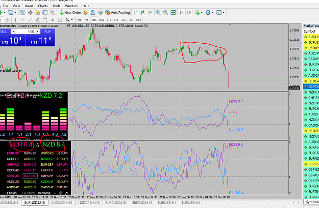Open the one-click lot size dropdown
Screen dimensions: 319x208
pyautogui.click(x=13, y=32)
